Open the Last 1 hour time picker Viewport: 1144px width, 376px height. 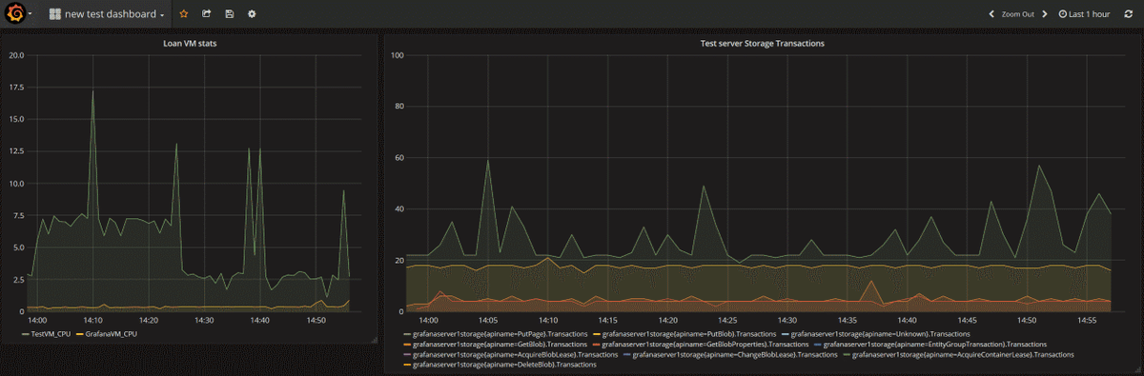click(x=1084, y=14)
